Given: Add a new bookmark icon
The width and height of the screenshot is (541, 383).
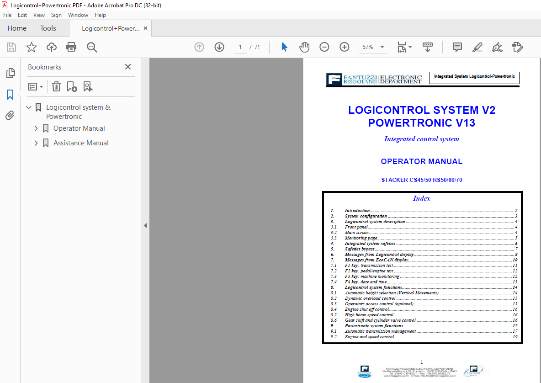Looking at the screenshot, I should (x=72, y=86).
